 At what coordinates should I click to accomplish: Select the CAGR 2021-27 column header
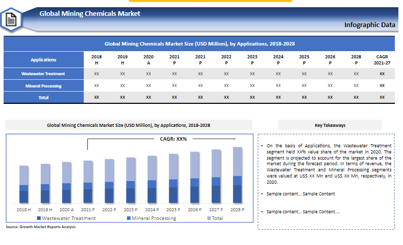382,60
